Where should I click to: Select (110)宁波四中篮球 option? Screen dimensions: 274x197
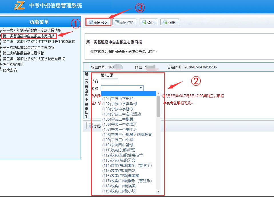(x=129, y=145)
